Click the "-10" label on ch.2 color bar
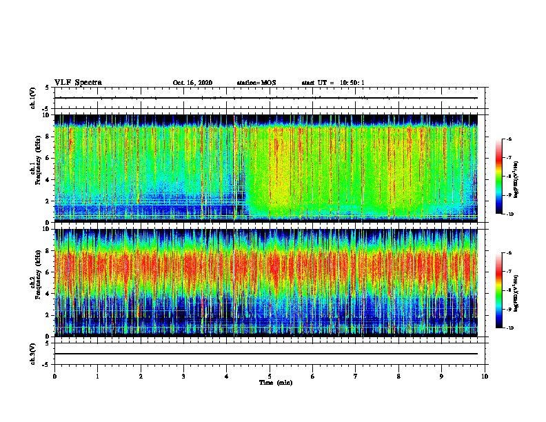Viewport: 546px width, 422px height. tap(509, 328)
